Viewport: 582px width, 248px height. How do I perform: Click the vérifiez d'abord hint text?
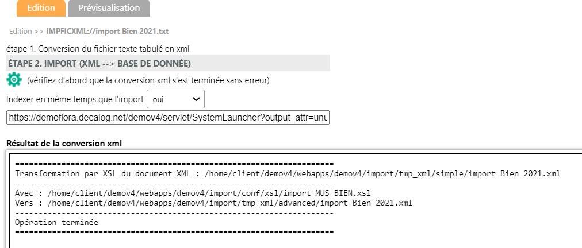tap(148, 80)
